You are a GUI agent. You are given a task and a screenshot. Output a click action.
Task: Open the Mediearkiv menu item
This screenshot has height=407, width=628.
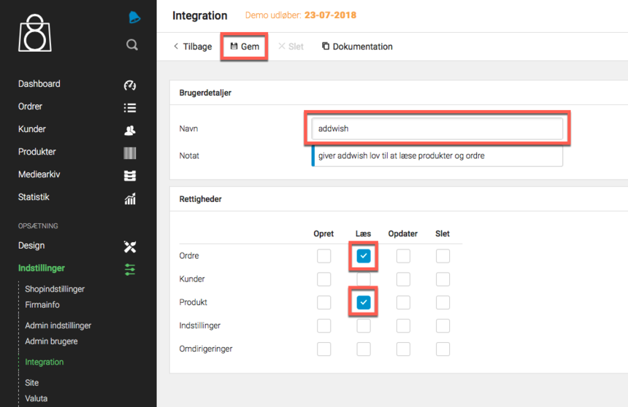(41, 174)
